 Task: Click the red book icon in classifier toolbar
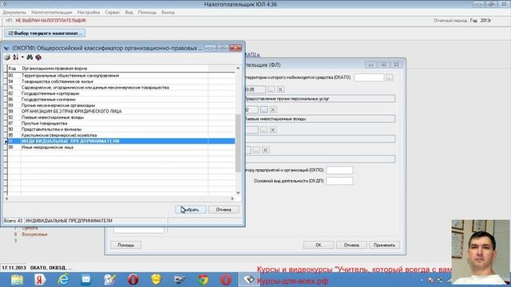(38, 57)
